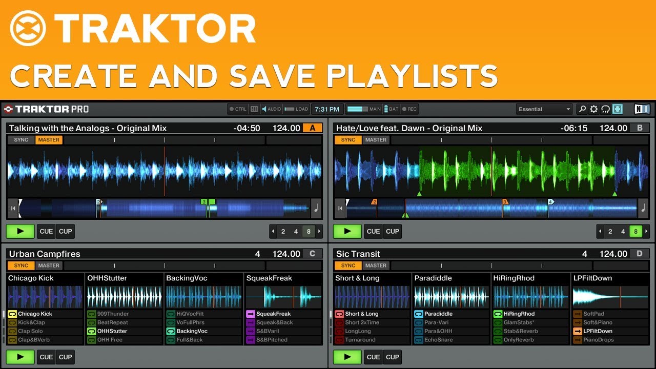
Task: Click the LOAD CPU meter
Action: (296, 109)
